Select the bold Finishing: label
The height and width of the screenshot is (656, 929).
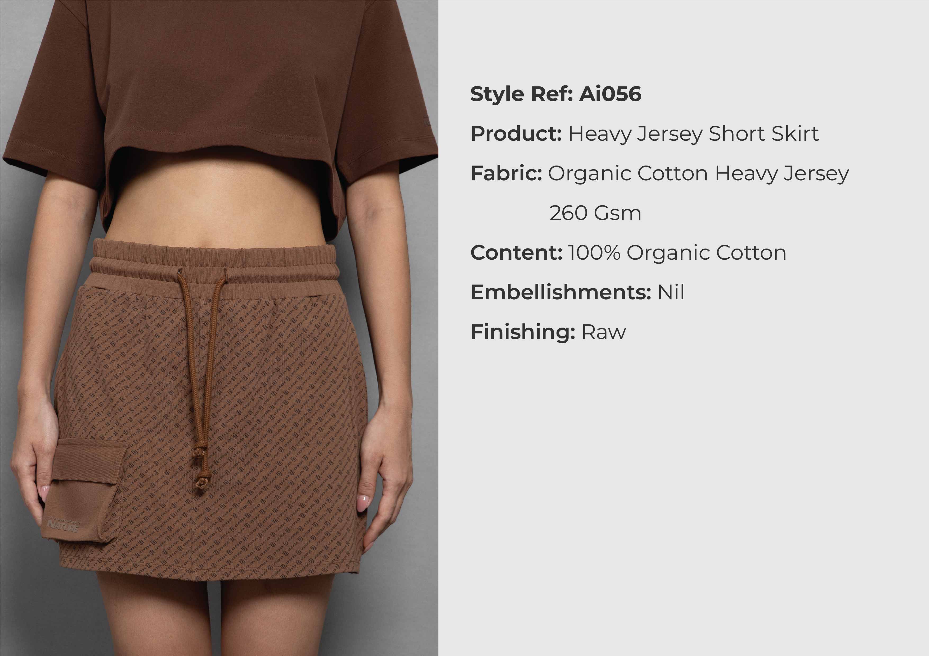[523, 332]
